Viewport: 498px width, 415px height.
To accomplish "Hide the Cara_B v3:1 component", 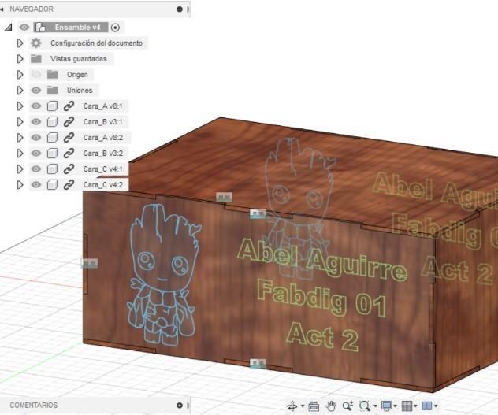I will click(x=36, y=121).
